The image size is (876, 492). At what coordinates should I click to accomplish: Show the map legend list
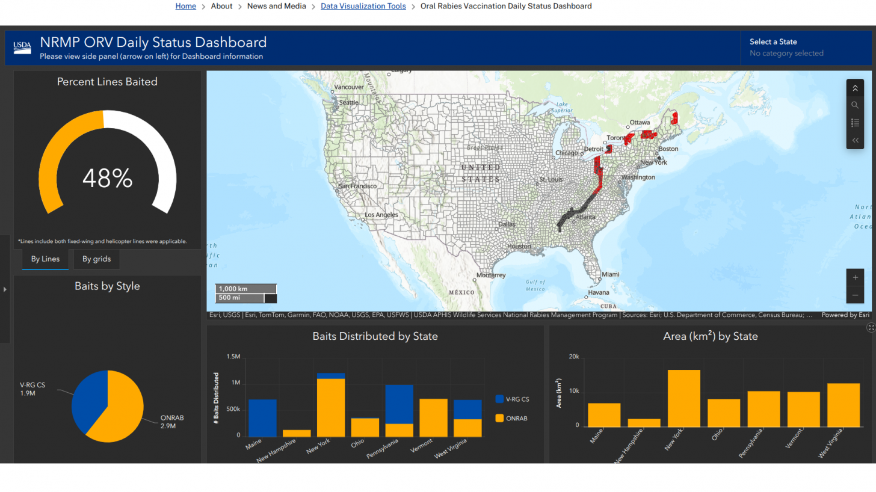855,123
